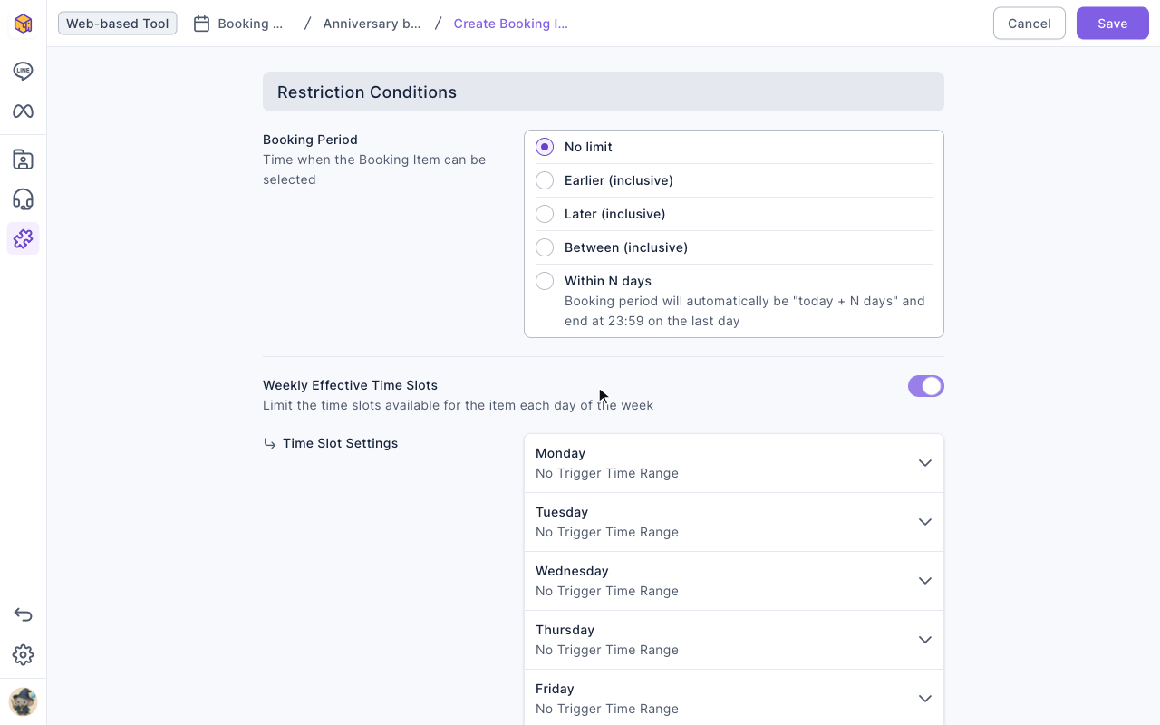Expand the Tuesday time slot chevron

click(924, 522)
